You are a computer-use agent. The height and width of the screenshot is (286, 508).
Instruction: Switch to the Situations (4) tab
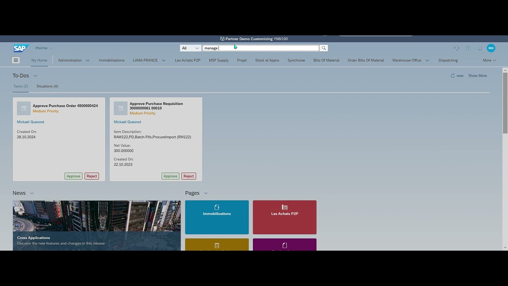click(47, 86)
